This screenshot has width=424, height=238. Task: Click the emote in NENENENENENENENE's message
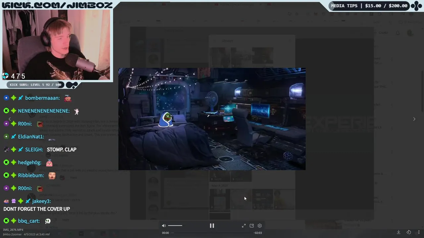pyautogui.click(x=77, y=111)
